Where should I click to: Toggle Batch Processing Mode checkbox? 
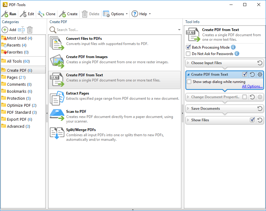[x=188, y=47]
